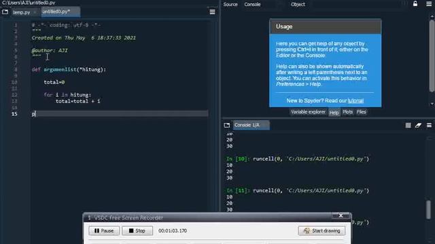Follow the Spyder tutorial link
435x244 pixels.
(x=355, y=101)
